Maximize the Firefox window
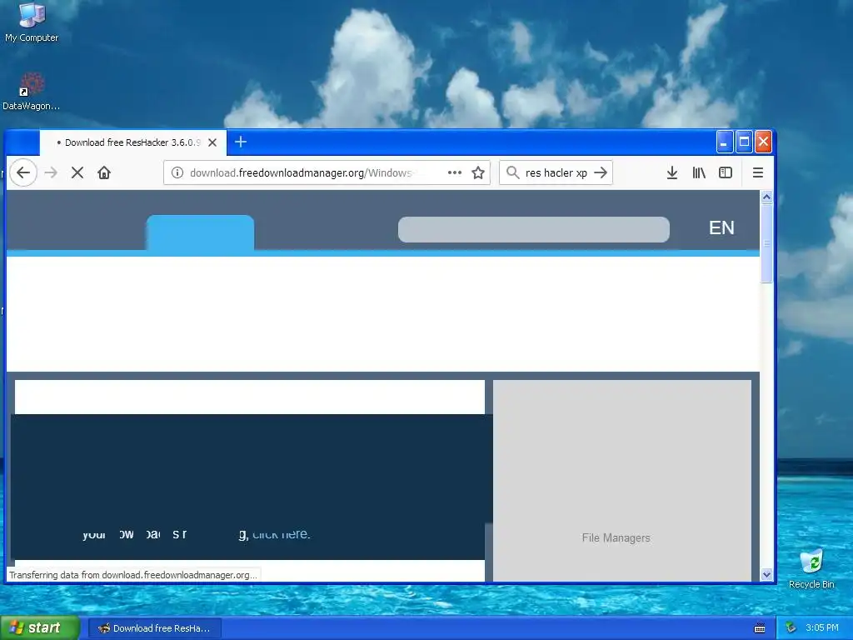Image resolution: width=853 pixels, height=640 pixels. tap(744, 142)
